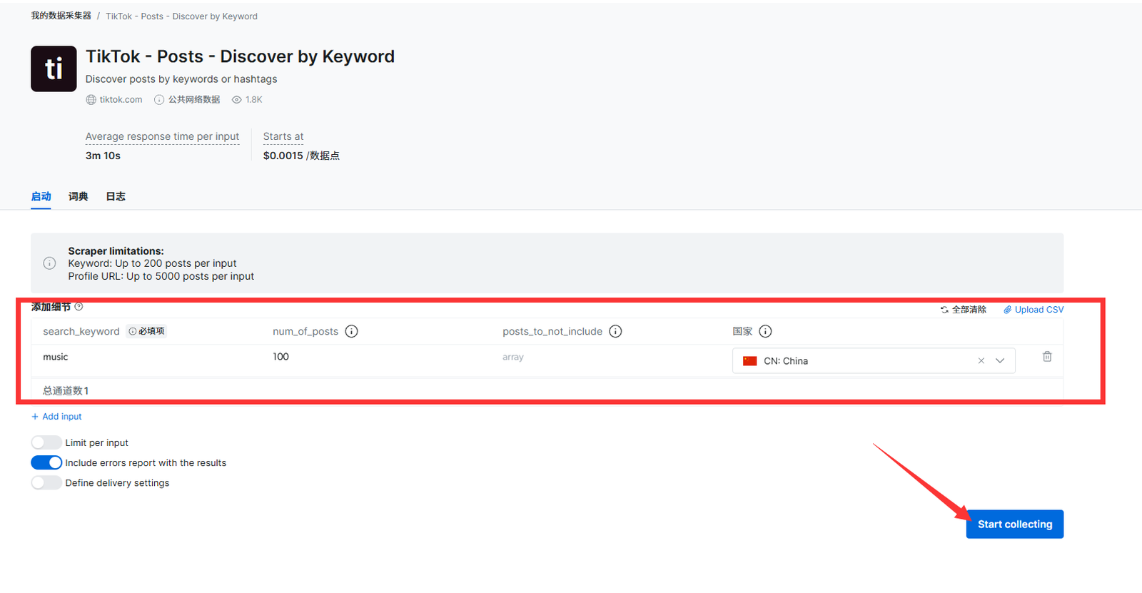Clear the CN: China country selection
The image size is (1142, 593).
[981, 361]
